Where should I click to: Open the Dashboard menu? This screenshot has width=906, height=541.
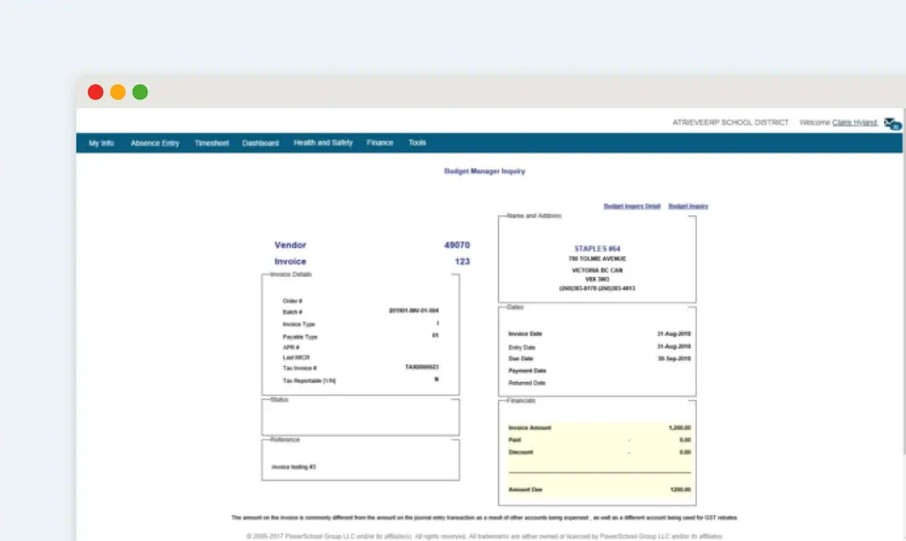point(260,142)
